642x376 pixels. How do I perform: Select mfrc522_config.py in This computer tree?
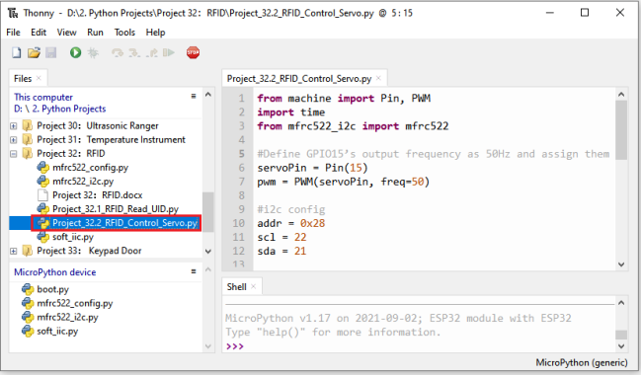pyautogui.click(x=90, y=168)
